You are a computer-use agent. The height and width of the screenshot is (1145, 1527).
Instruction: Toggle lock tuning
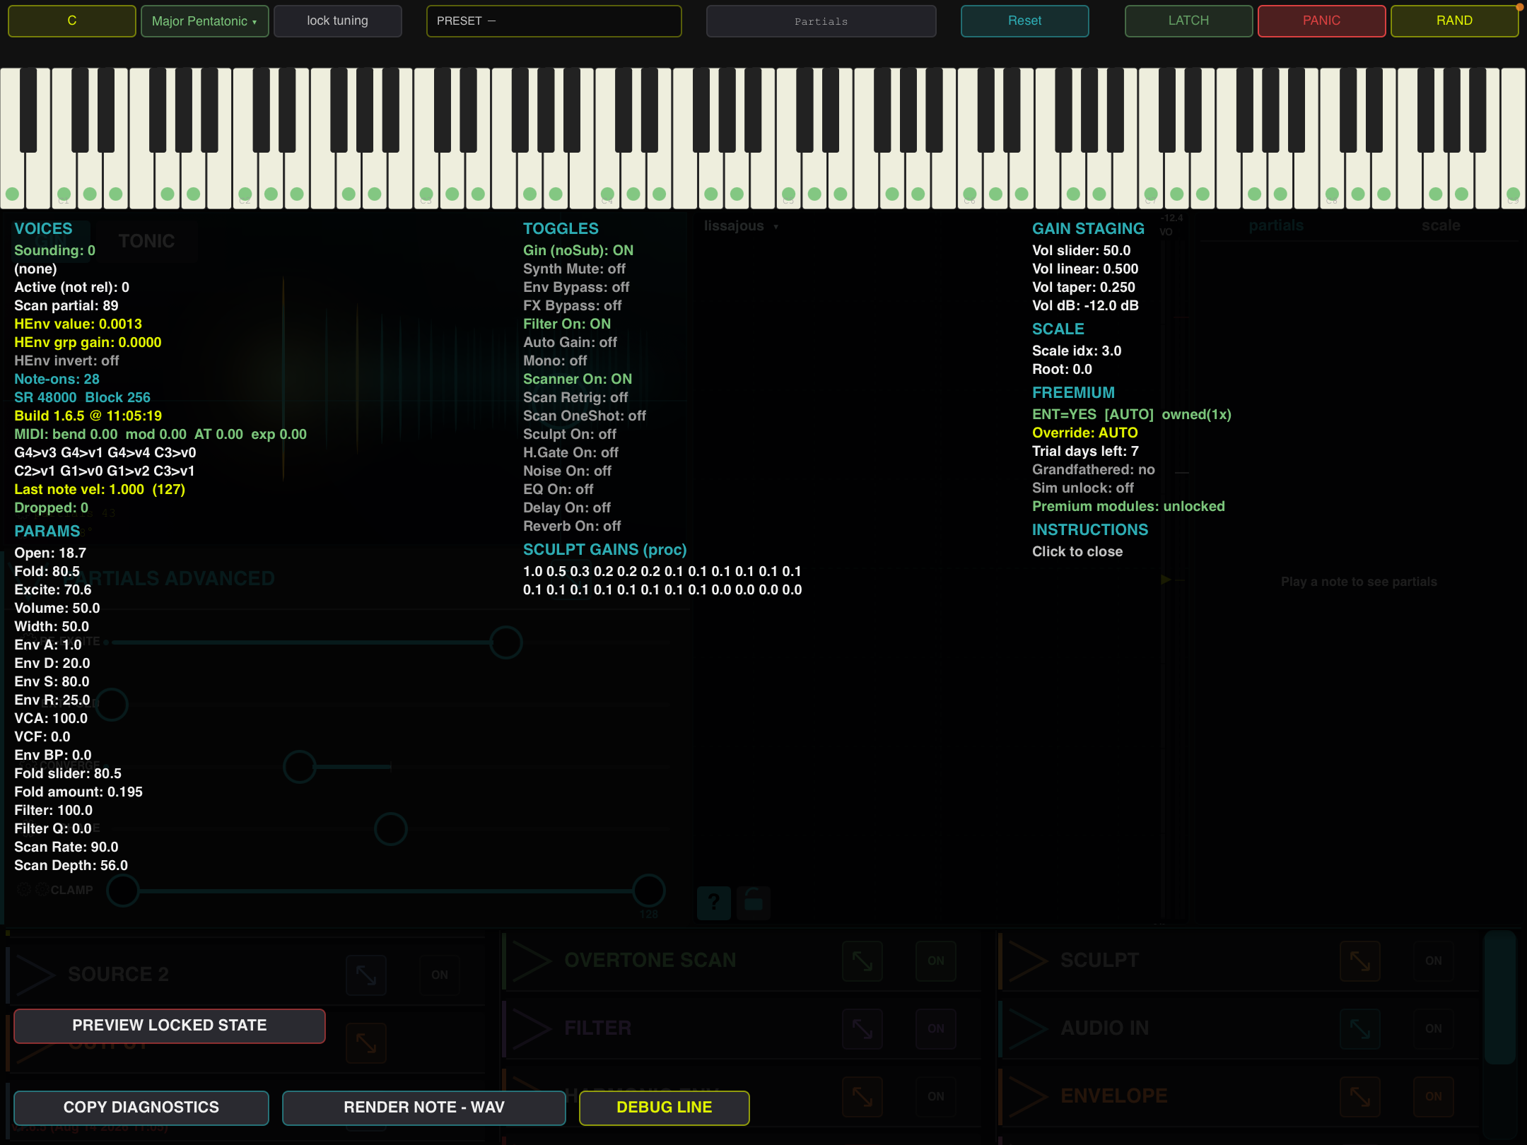click(337, 21)
